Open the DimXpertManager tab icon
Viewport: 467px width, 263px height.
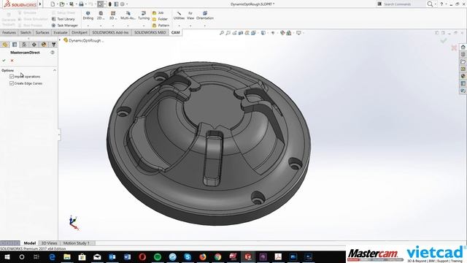point(34,45)
